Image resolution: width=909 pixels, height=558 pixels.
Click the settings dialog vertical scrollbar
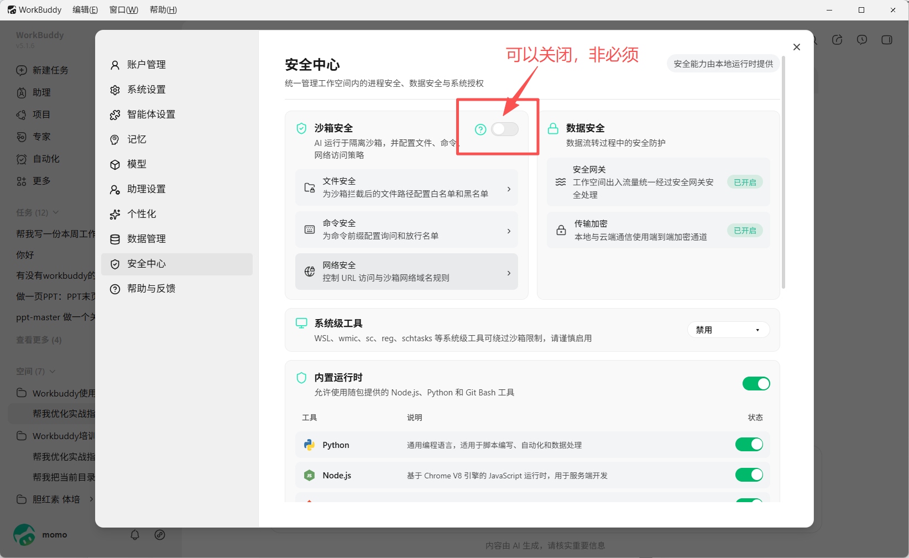pyautogui.click(x=783, y=172)
